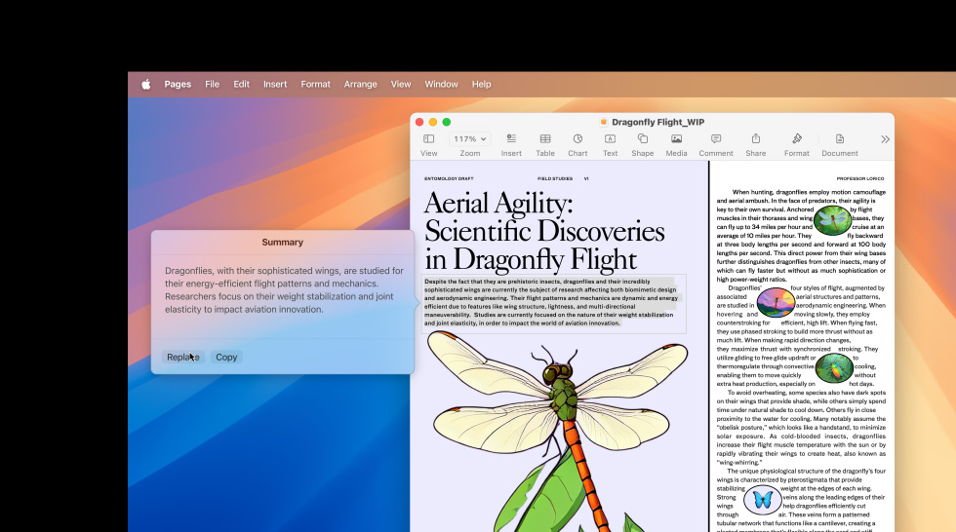Screen dimensions: 956x532
Task: Open the Format menu in menu bar
Action: (x=315, y=85)
